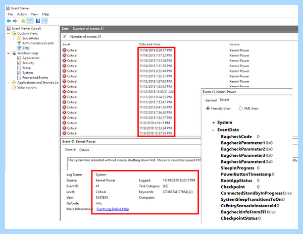Click the ConnectedStandbyInProgress entry
Screen dimensions: 303x234
pos(256,193)
